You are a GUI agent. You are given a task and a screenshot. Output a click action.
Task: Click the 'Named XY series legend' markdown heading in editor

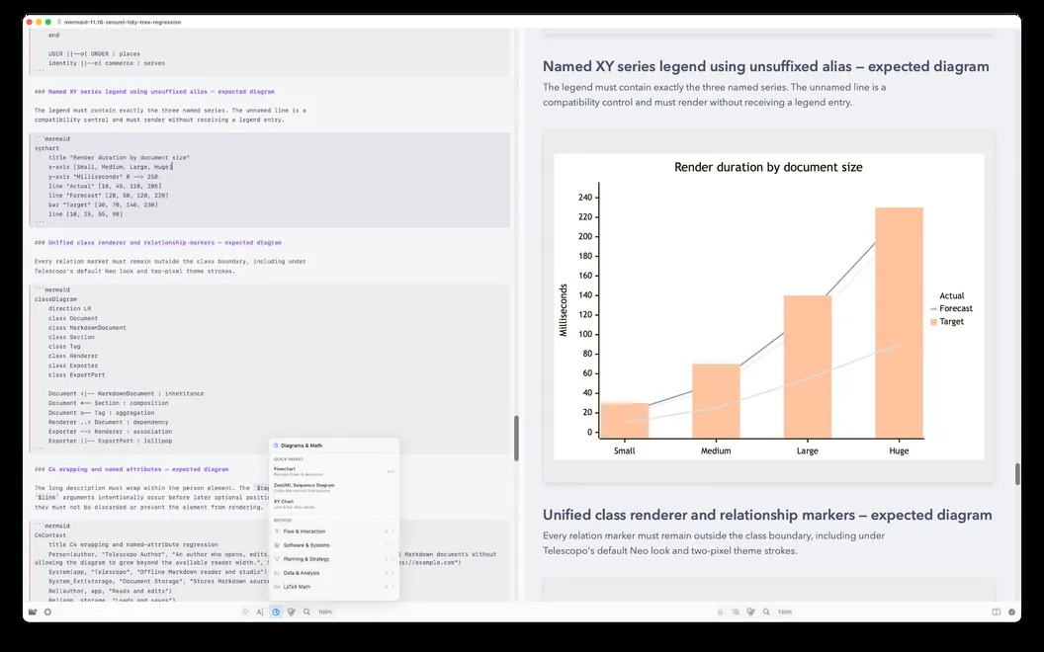(x=161, y=92)
